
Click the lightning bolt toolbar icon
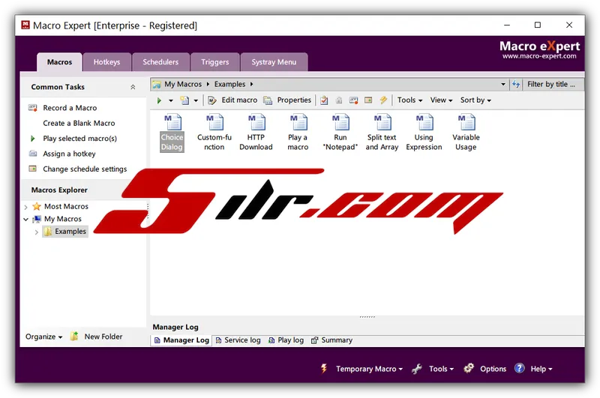point(383,100)
